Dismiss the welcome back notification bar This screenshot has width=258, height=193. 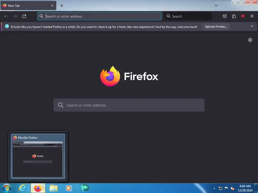pos(252,26)
